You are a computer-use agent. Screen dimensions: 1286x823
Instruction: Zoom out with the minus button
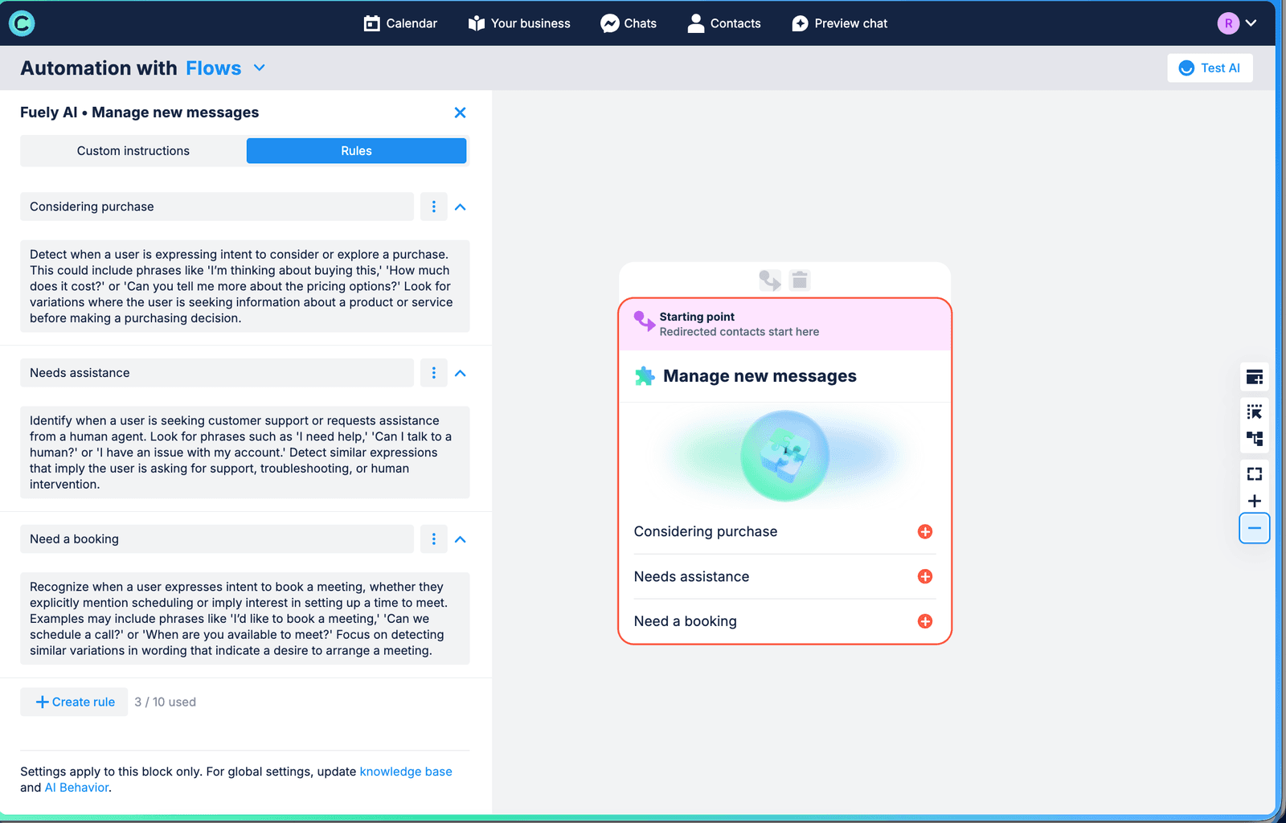coord(1255,528)
